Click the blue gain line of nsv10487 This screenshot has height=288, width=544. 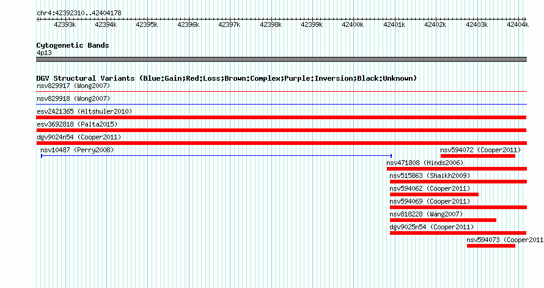click(216, 156)
